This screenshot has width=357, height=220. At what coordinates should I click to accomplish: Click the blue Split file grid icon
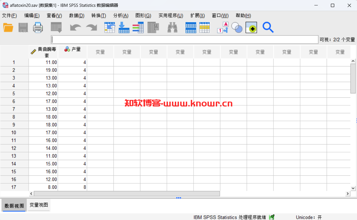point(191,28)
